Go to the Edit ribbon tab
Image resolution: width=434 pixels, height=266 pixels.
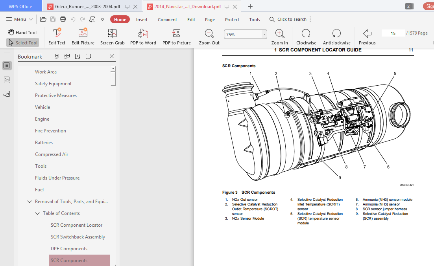click(191, 20)
